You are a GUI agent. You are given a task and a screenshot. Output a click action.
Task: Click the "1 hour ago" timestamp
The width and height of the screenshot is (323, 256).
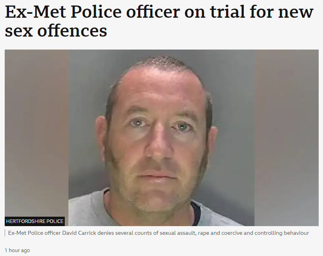tap(17, 250)
